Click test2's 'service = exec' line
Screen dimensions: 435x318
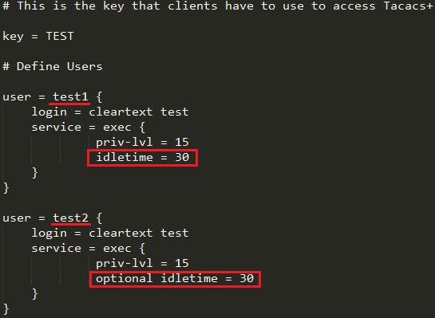[89, 248]
